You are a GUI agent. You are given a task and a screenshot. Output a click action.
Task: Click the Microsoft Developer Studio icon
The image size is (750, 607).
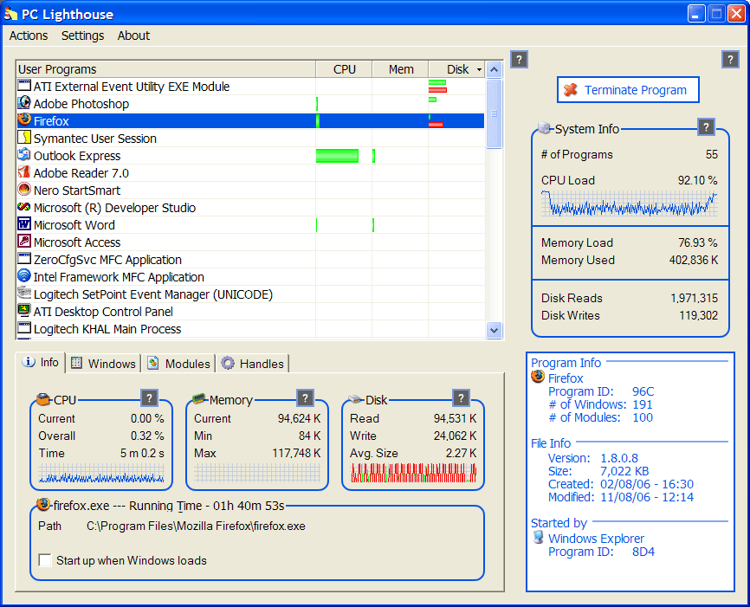tap(24, 207)
